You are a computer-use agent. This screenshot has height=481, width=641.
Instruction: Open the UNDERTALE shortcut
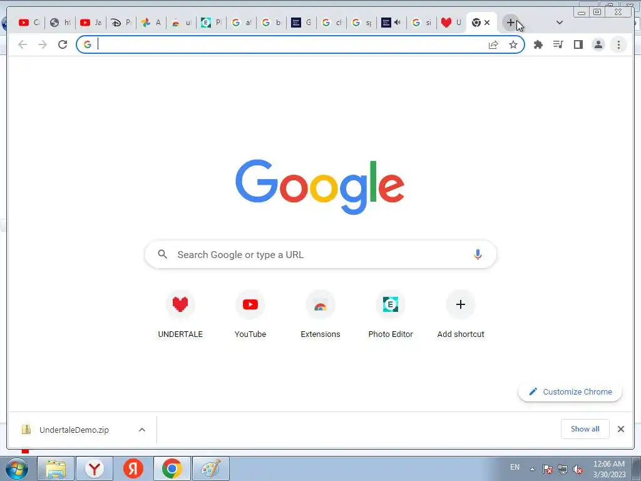pyautogui.click(x=180, y=314)
